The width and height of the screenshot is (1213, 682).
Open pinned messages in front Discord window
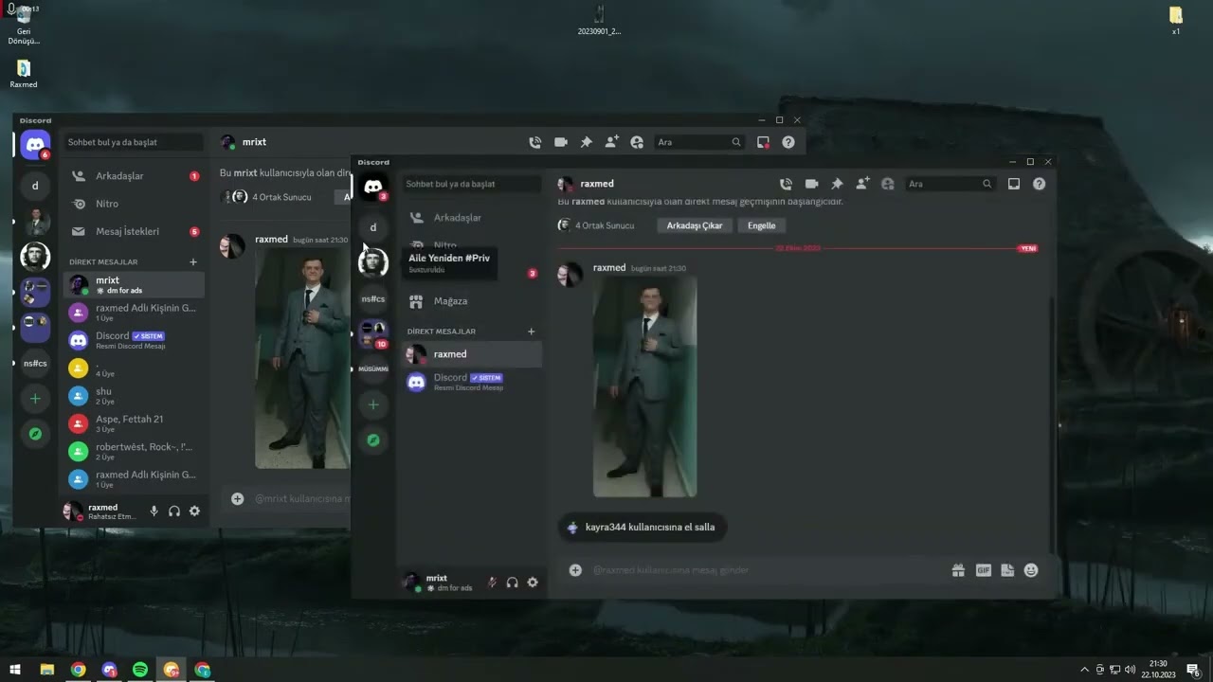pyautogui.click(x=837, y=184)
